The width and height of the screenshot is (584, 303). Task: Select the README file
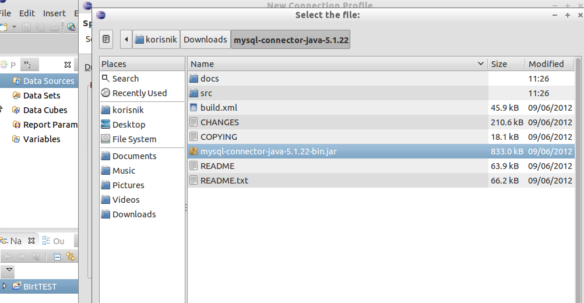pos(381,166)
